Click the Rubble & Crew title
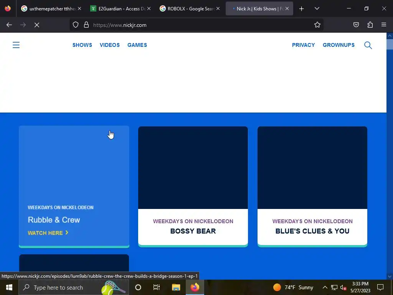The image size is (393, 295). click(54, 220)
